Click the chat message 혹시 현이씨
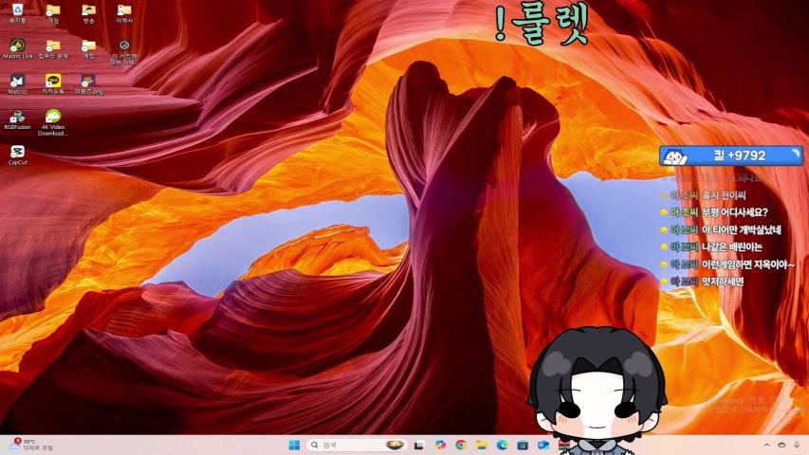This screenshot has width=809, height=455. (724, 195)
